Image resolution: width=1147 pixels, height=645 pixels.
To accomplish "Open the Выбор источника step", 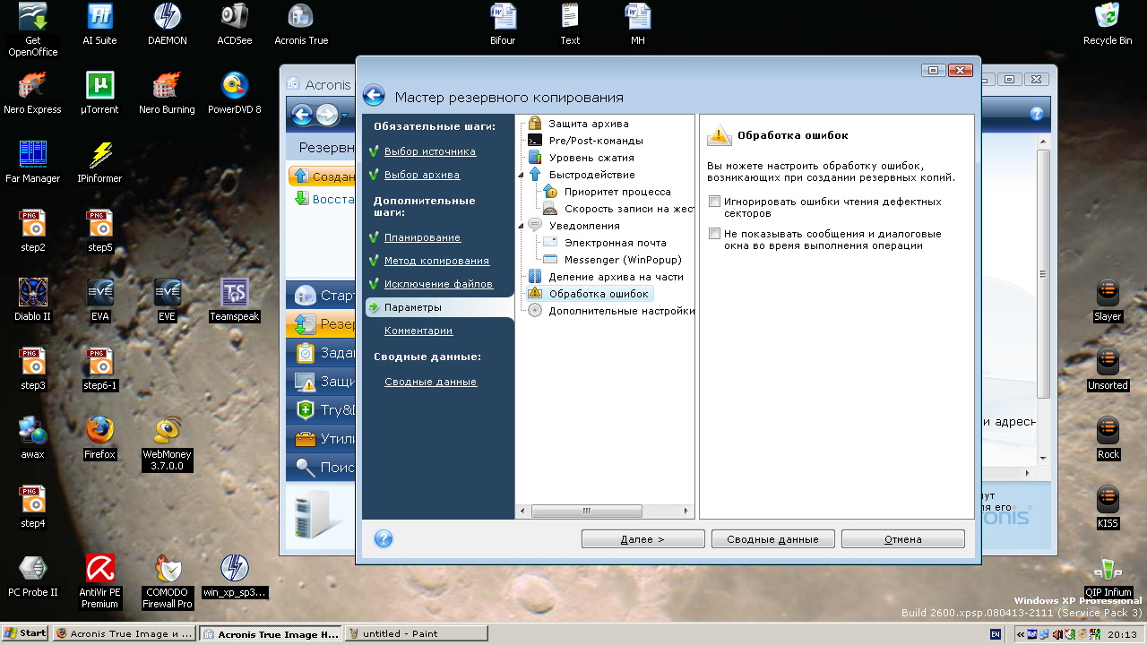I will pyautogui.click(x=429, y=151).
